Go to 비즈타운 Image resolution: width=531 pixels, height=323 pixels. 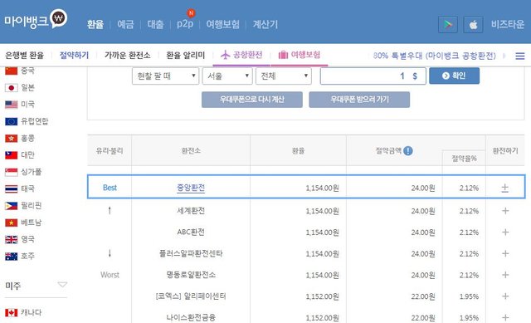tap(508, 24)
